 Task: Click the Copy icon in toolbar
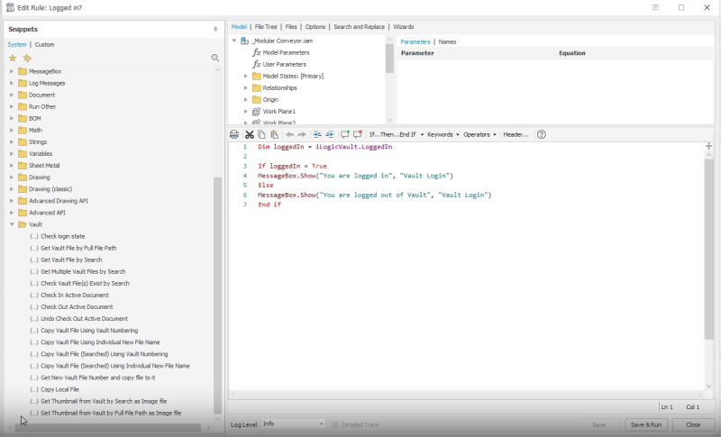click(261, 134)
